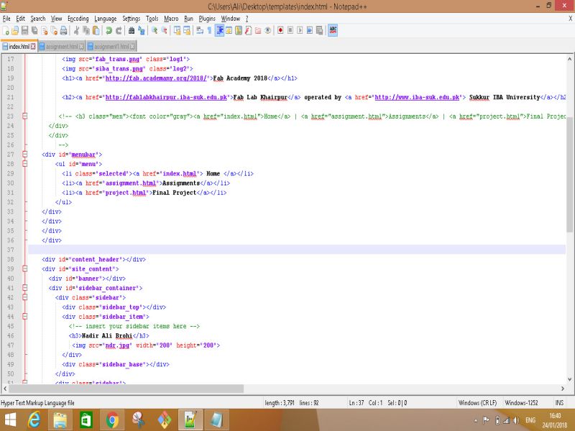This screenshot has height=431, width=575.
Task: Click the Close All toolbar icon
Action: 54,30
